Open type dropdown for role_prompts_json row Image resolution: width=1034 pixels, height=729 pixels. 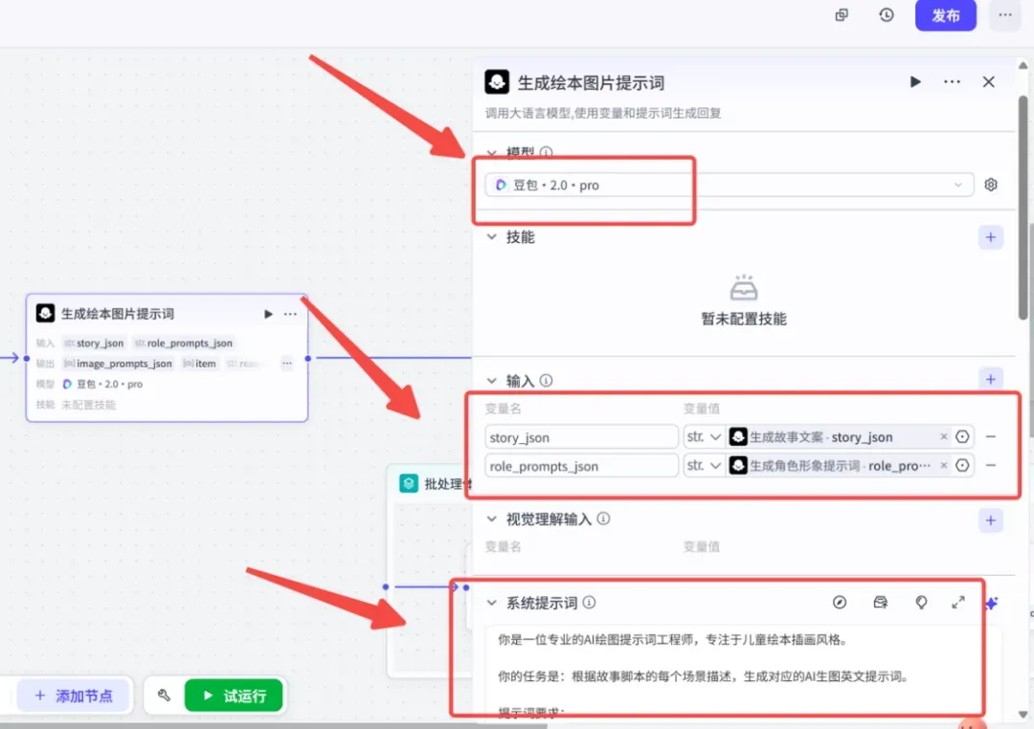(704, 465)
